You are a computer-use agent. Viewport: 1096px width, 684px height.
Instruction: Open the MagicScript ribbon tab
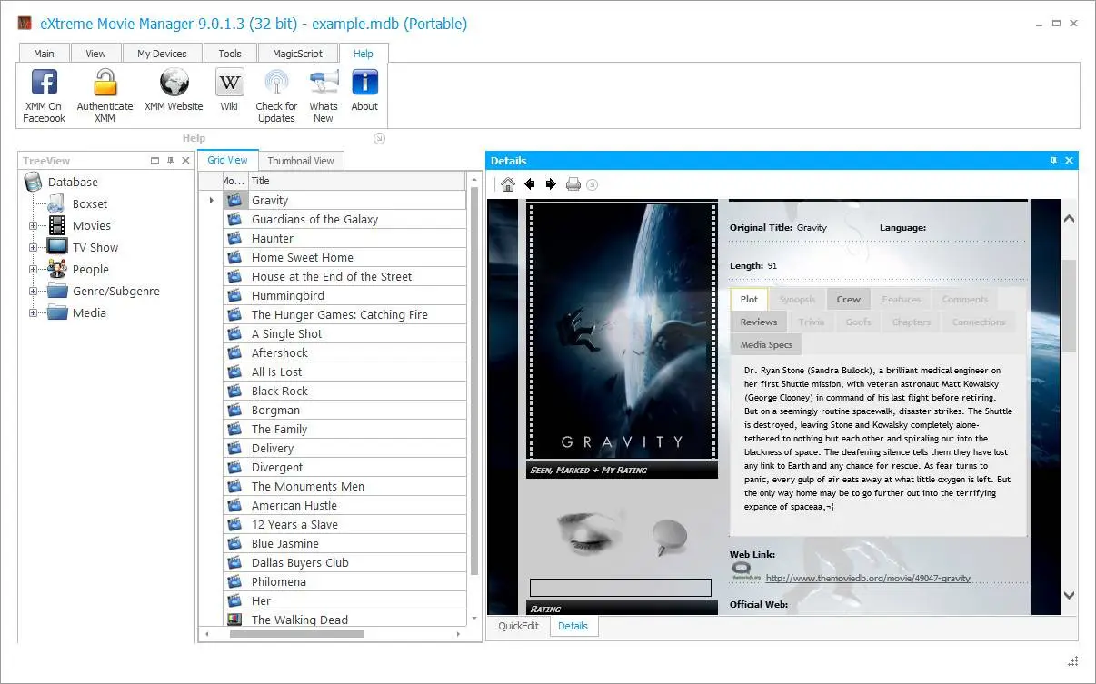point(297,54)
